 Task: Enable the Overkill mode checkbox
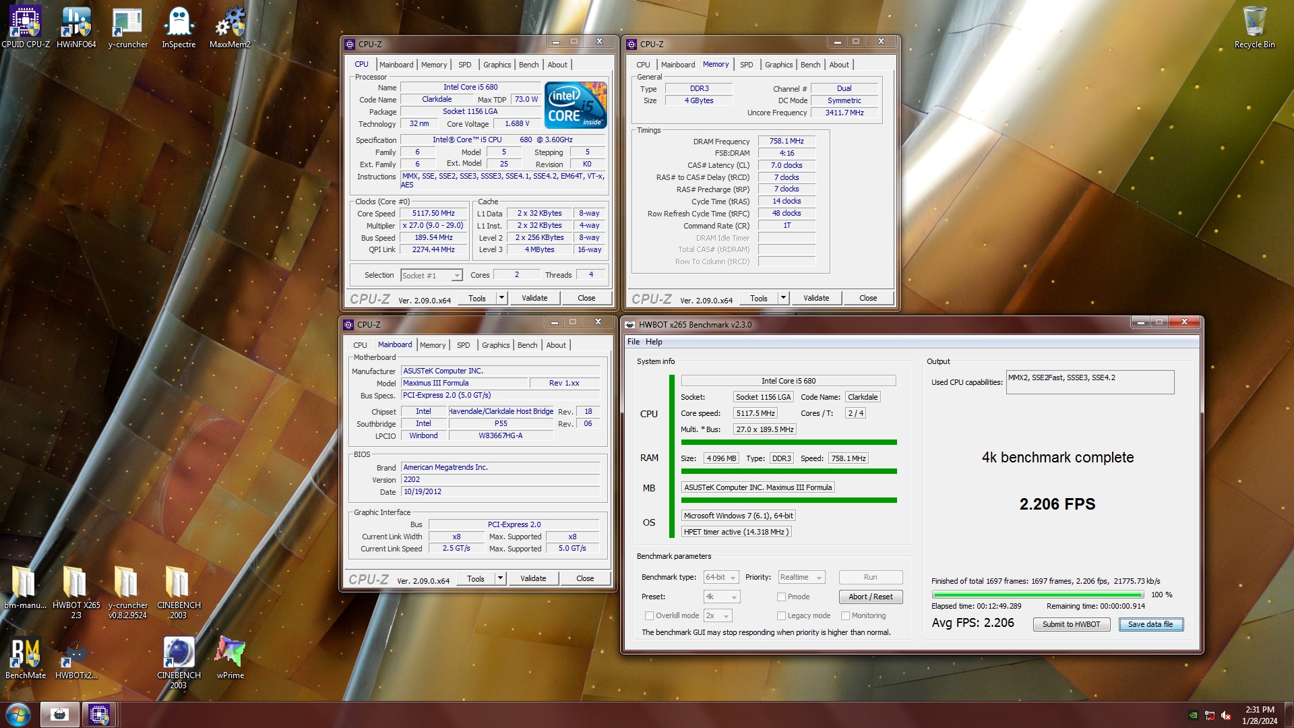[x=649, y=615]
